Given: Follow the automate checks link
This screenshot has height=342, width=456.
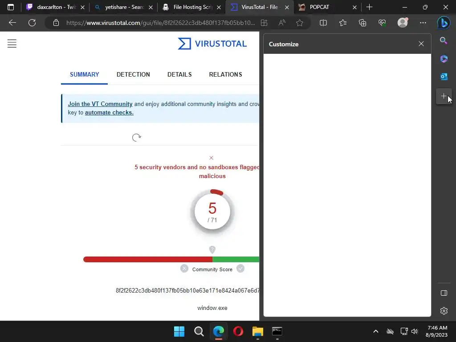Looking at the screenshot, I should pyautogui.click(x=109, y=113).
